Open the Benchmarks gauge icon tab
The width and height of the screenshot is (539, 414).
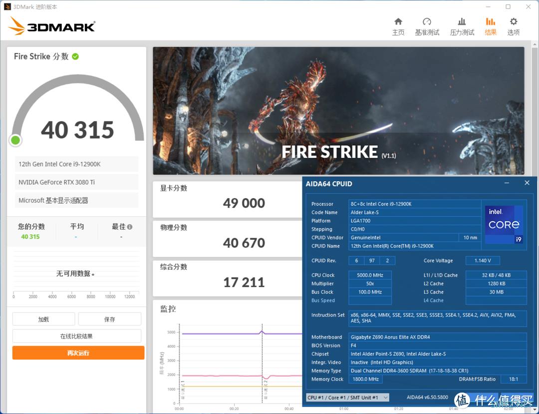pyautogui.click(x=427, y=21)
